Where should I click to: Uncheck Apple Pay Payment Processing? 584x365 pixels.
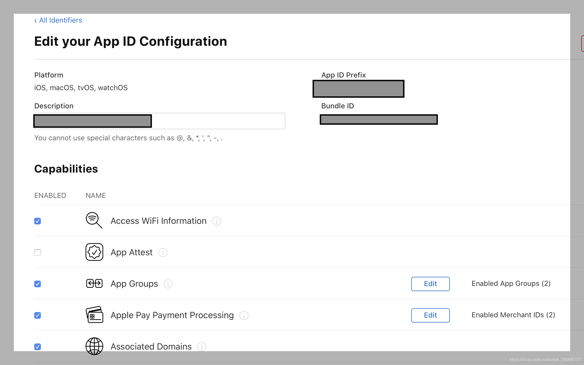pyautogui.click(x=38, y=315)
